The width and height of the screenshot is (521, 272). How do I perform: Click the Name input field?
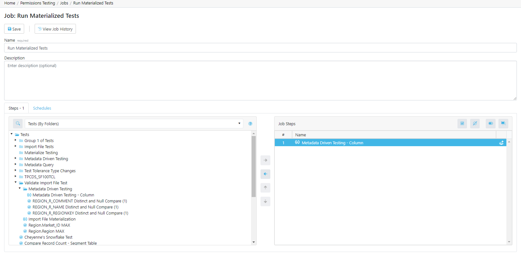tap(260, 48)
